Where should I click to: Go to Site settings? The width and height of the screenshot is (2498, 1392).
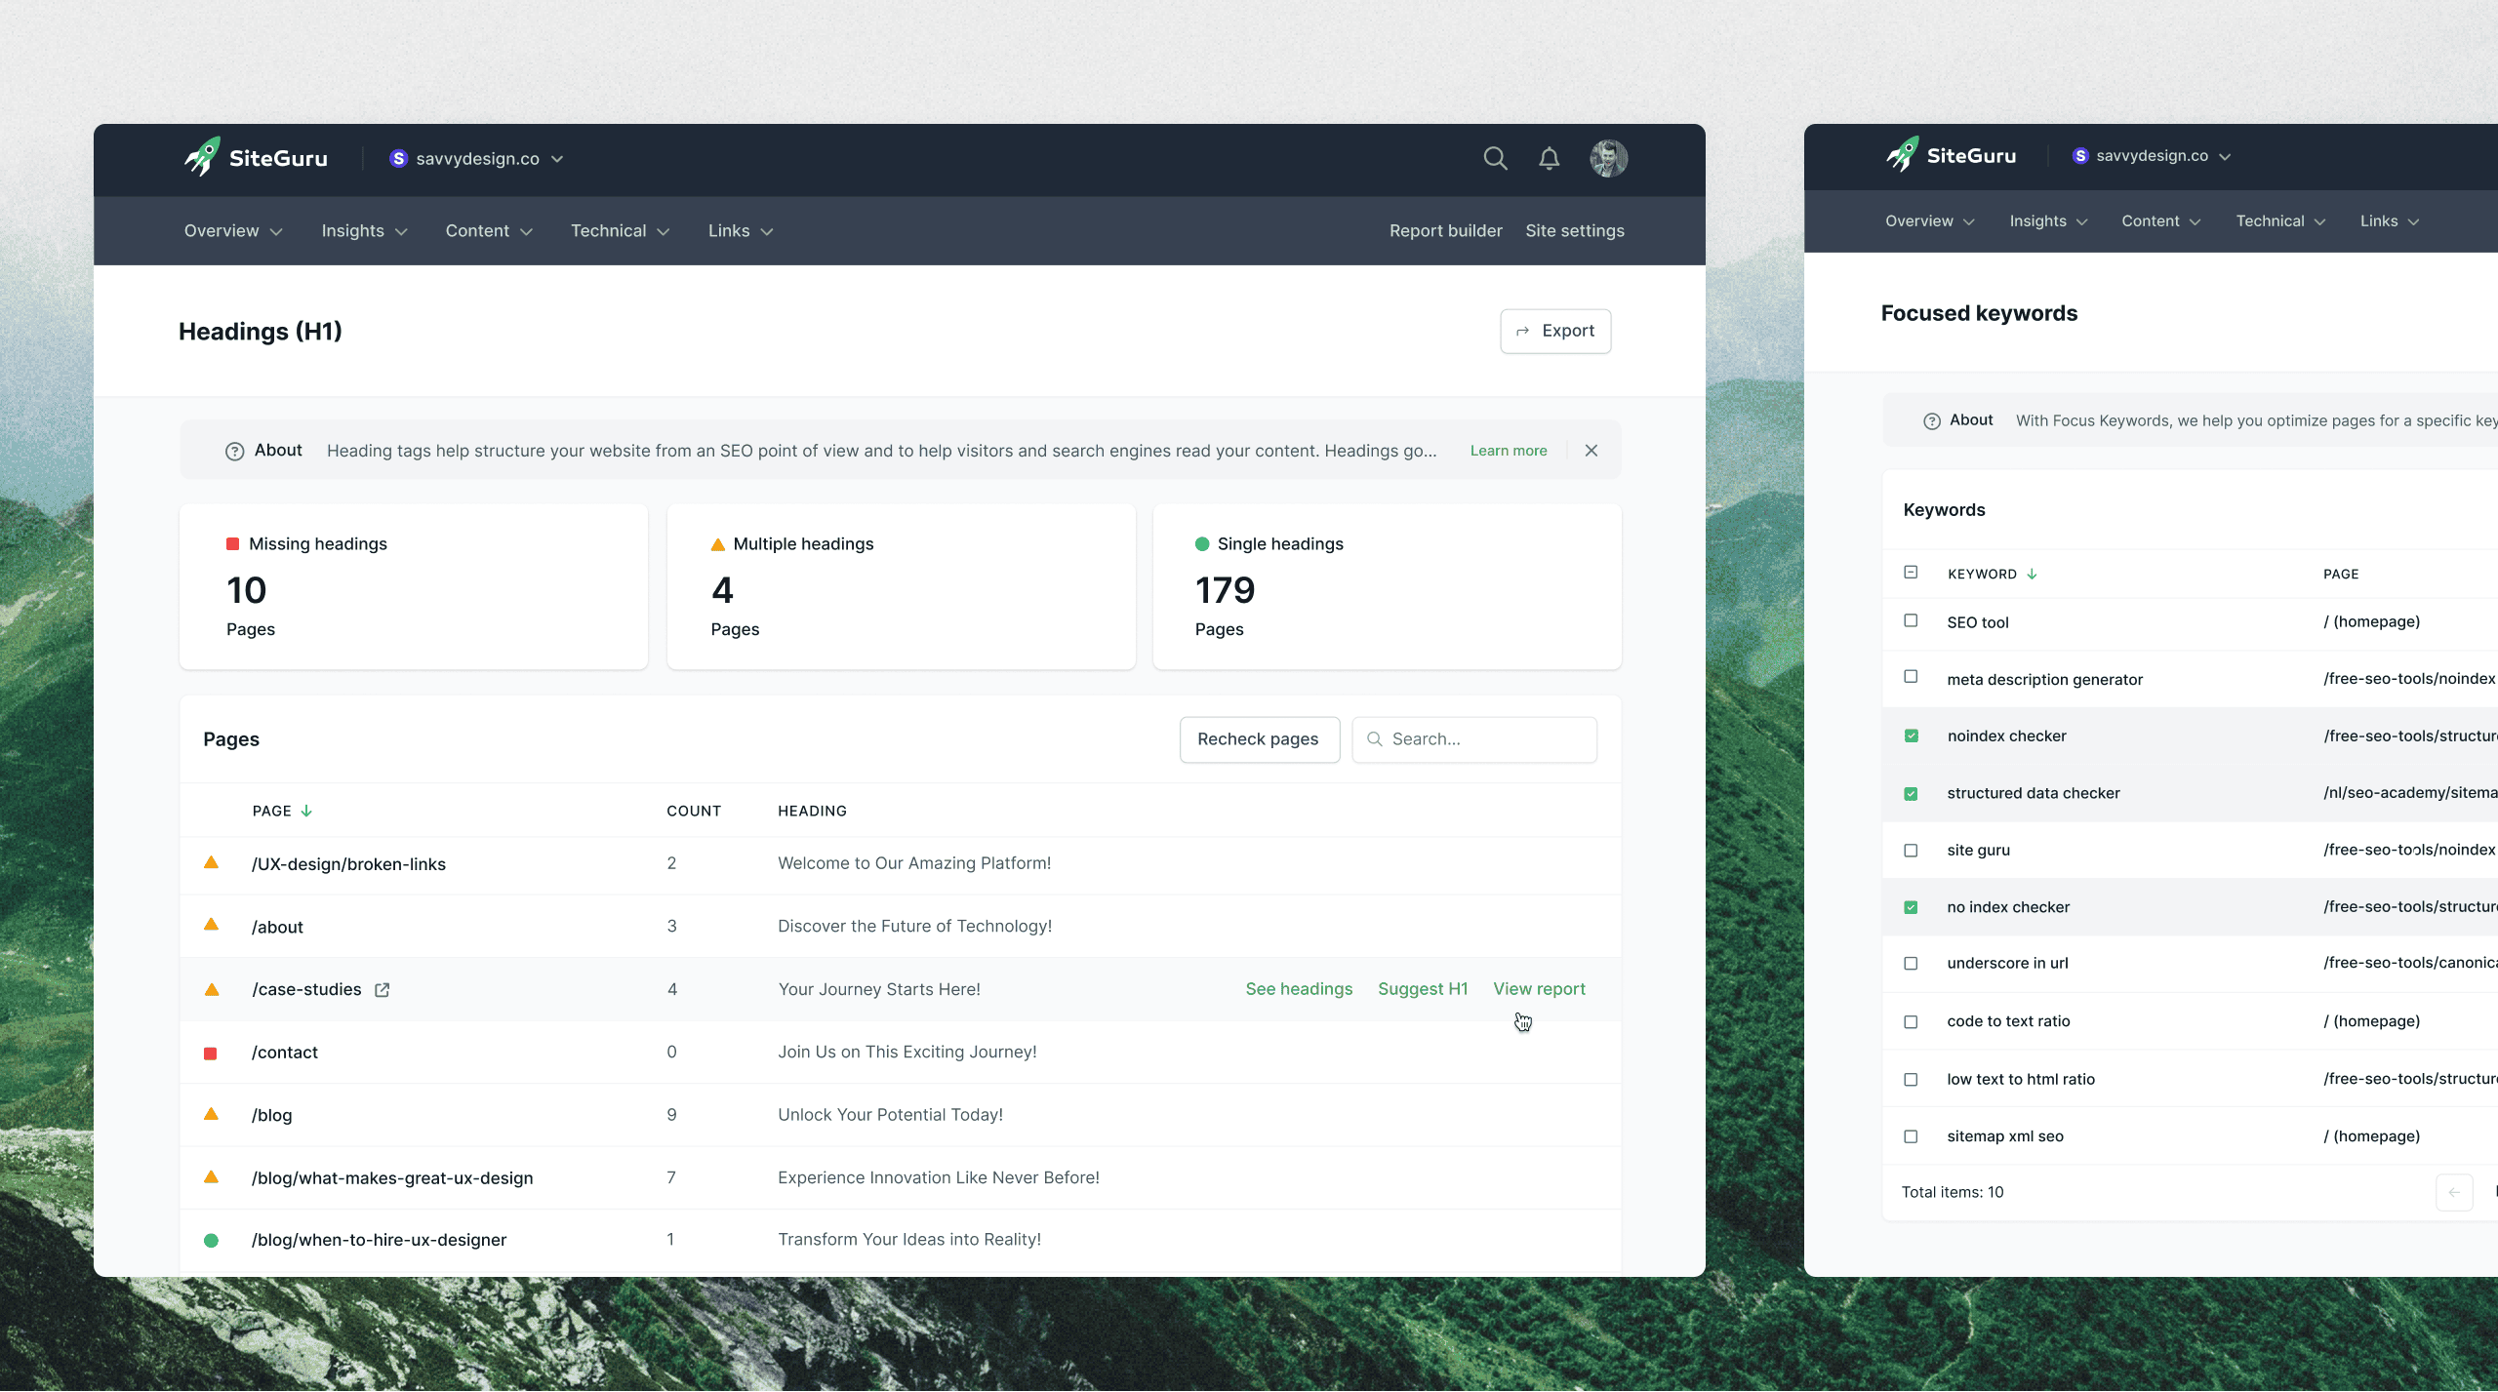[1574, 231]
